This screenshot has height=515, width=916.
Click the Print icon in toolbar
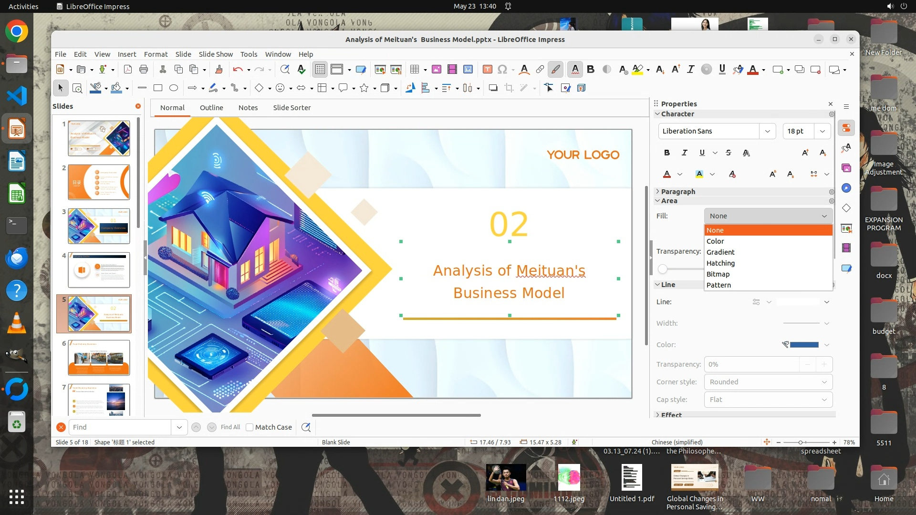[x=144, y=70]
